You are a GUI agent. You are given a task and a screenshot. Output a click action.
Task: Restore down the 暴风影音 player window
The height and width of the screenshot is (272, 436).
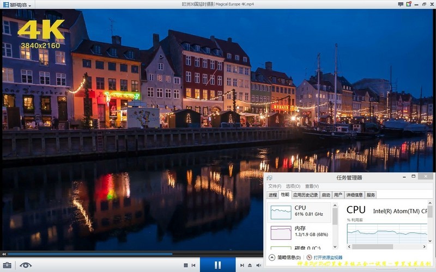424,4
